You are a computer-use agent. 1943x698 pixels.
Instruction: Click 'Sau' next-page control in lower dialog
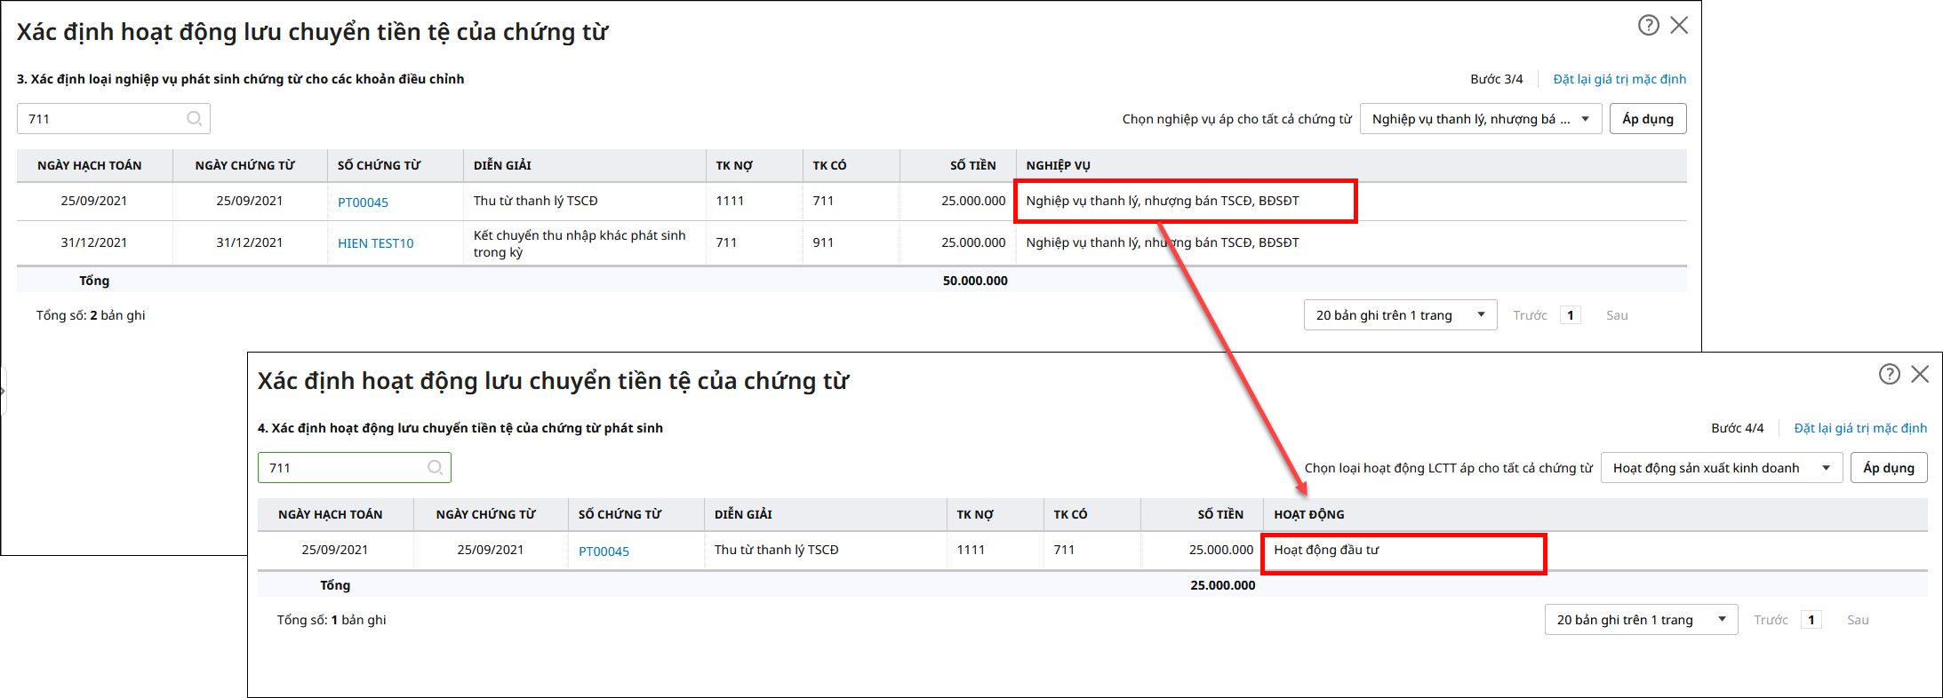[1857, 620]
